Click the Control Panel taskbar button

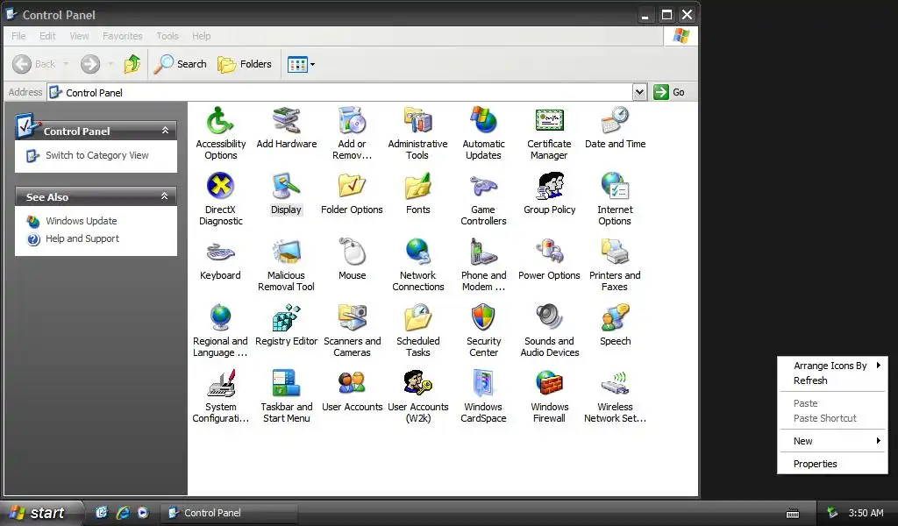click(x=229, y=513)
